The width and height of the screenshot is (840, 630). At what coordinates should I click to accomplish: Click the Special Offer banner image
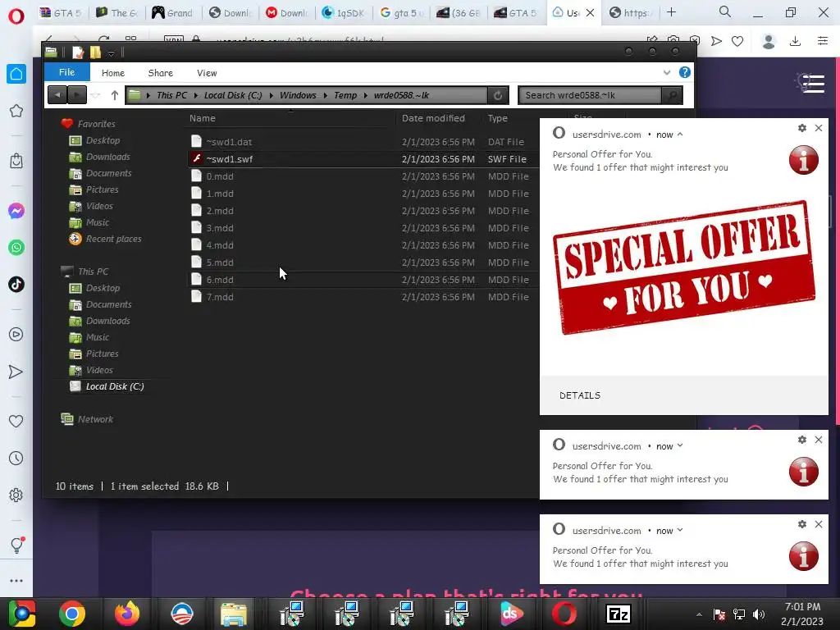[x=684, y=267]
